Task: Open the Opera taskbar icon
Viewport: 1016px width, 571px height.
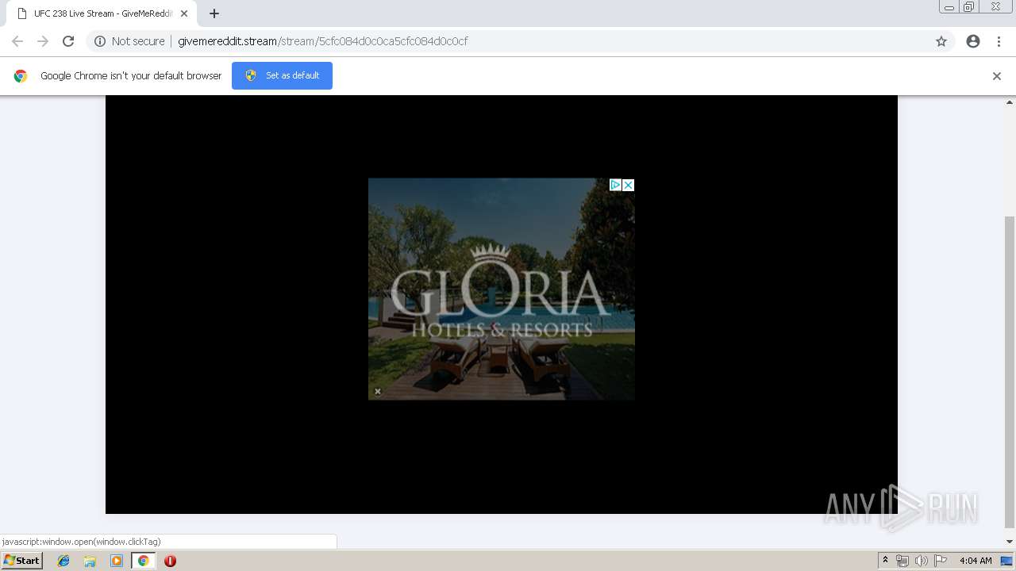Action: click(x=170, y=561)
